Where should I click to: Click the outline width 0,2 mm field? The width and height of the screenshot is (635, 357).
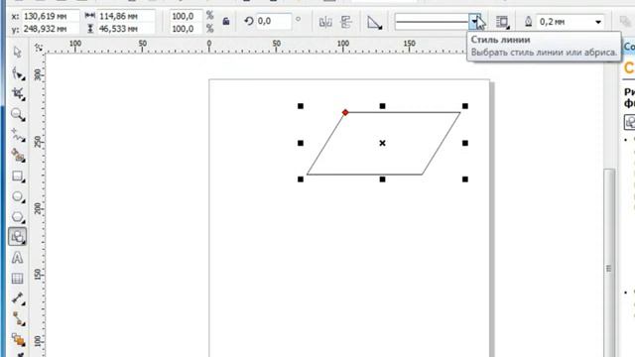(564, 22)
